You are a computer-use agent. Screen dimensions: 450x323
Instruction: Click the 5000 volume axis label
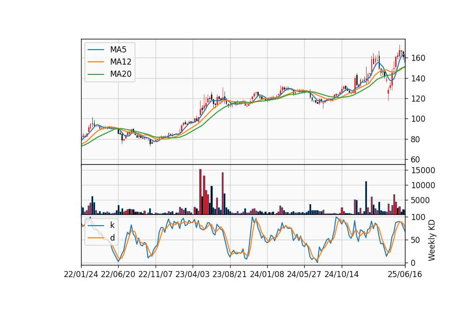(x=420, y=200)
